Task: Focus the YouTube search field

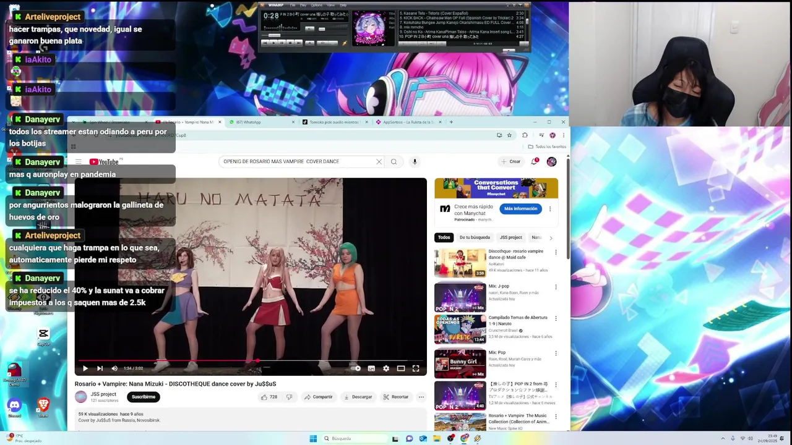Action: click(297, 161)
